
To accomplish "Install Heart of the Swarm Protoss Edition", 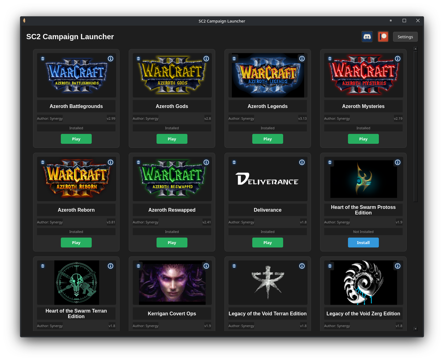I will coord(363,243).
